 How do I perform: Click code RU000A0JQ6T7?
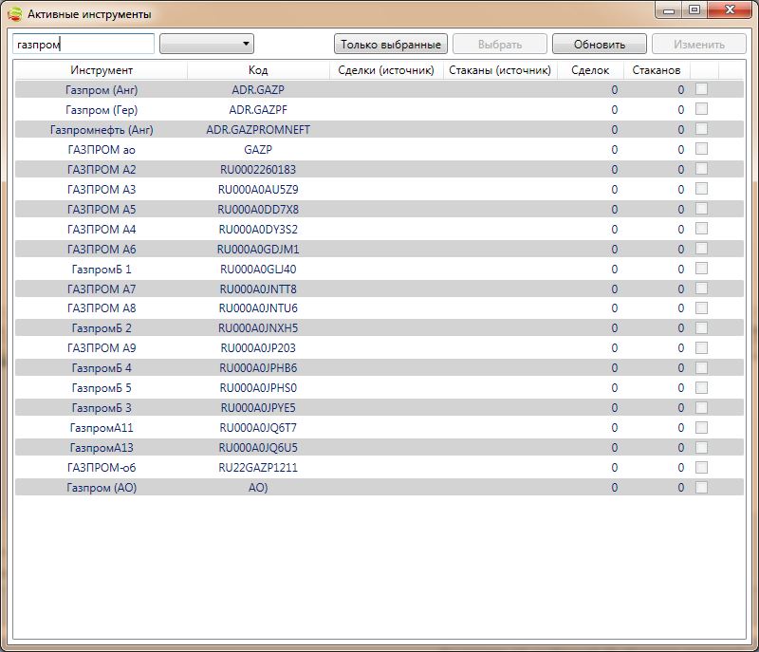[x=258, y=428]
